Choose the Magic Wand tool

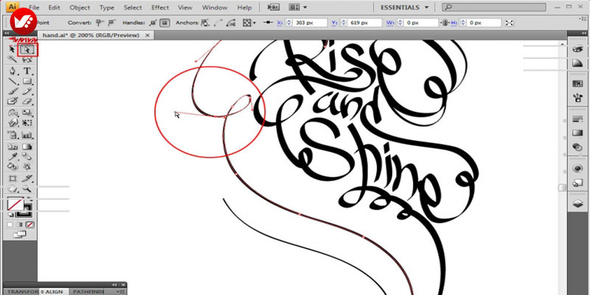pyautogui.click(x=13, y=60)
